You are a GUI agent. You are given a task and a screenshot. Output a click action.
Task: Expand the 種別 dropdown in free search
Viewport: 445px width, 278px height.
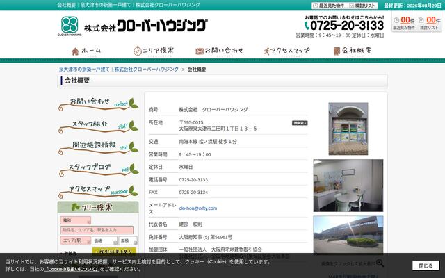click(76, 220)
